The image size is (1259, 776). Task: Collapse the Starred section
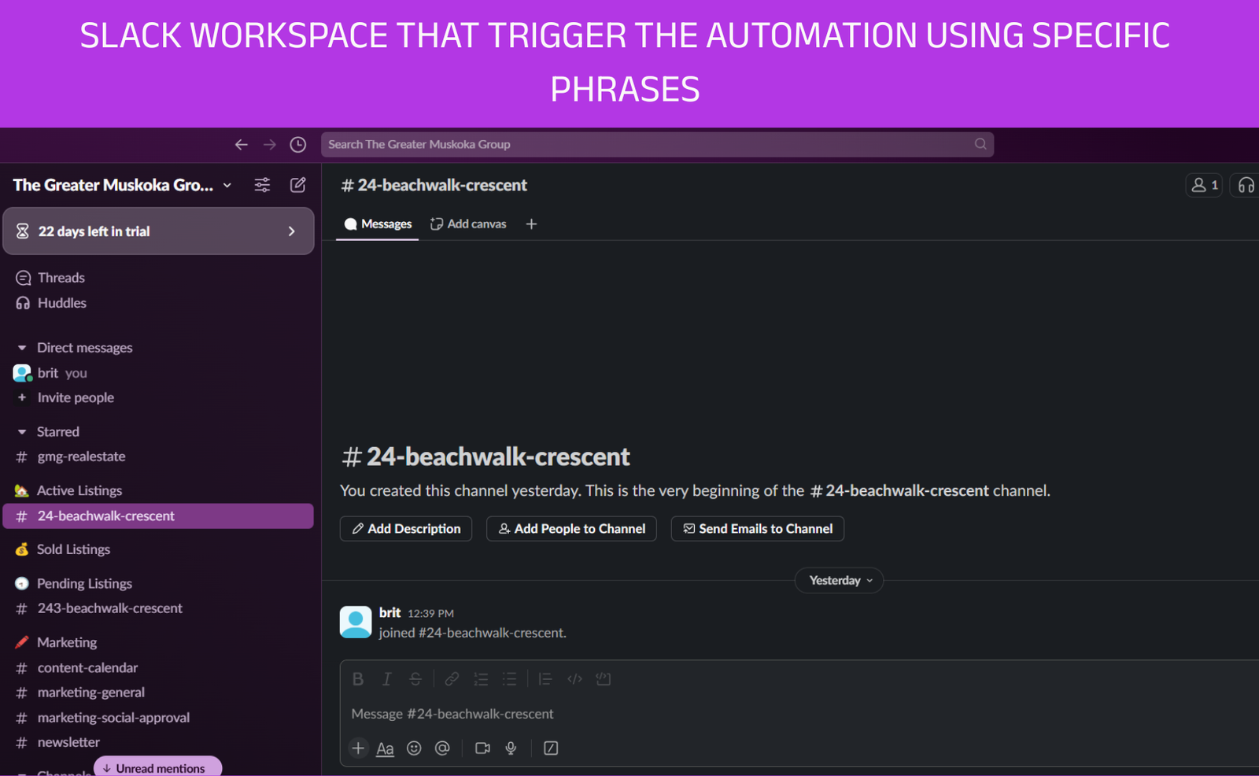click(22, 432)
